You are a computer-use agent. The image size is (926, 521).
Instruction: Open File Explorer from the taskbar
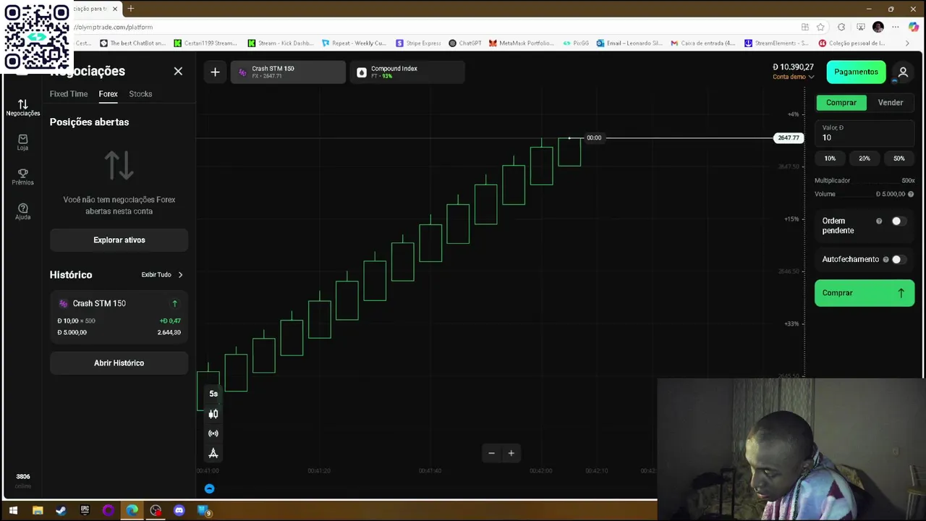click(x=38, y=510)
